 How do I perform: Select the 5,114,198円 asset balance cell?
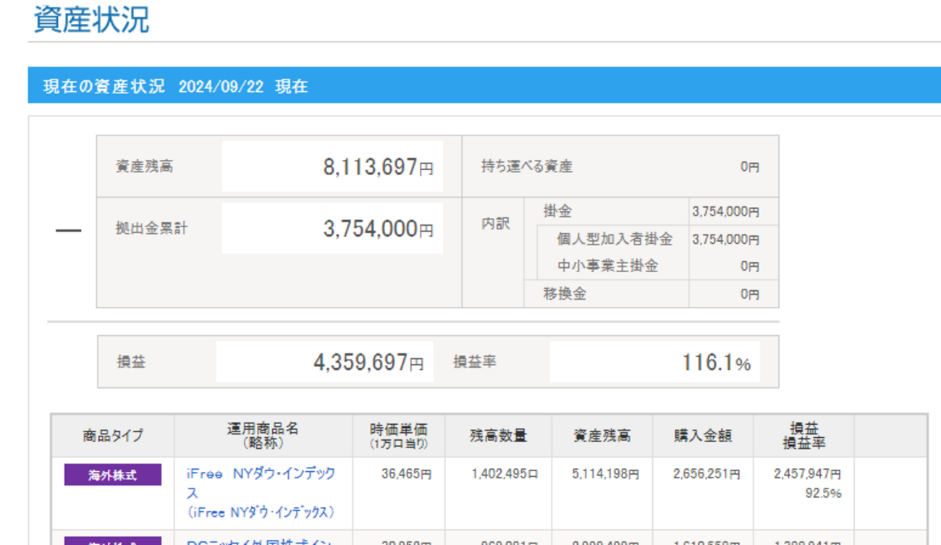606,475
